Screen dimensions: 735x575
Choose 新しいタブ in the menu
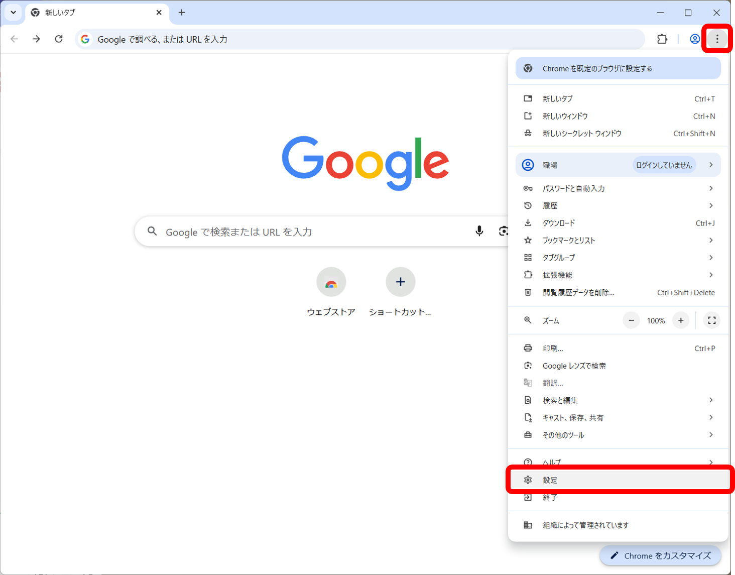click(x=618, y=99)
